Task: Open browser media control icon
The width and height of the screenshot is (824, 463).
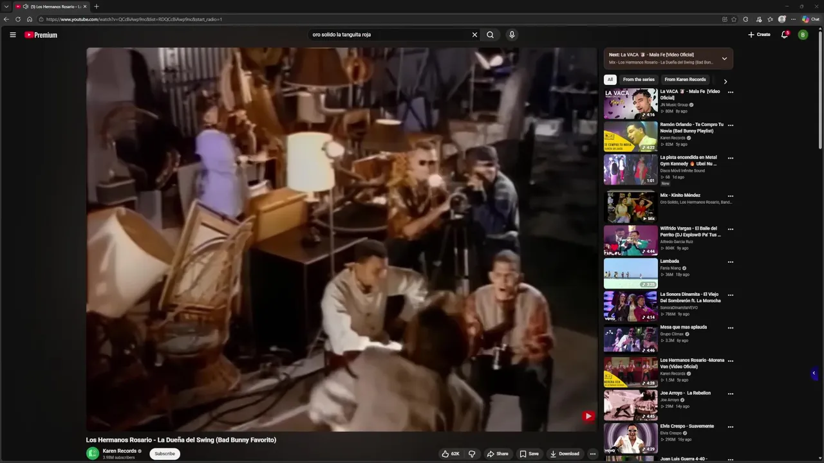Action: [x=759, y=19]
